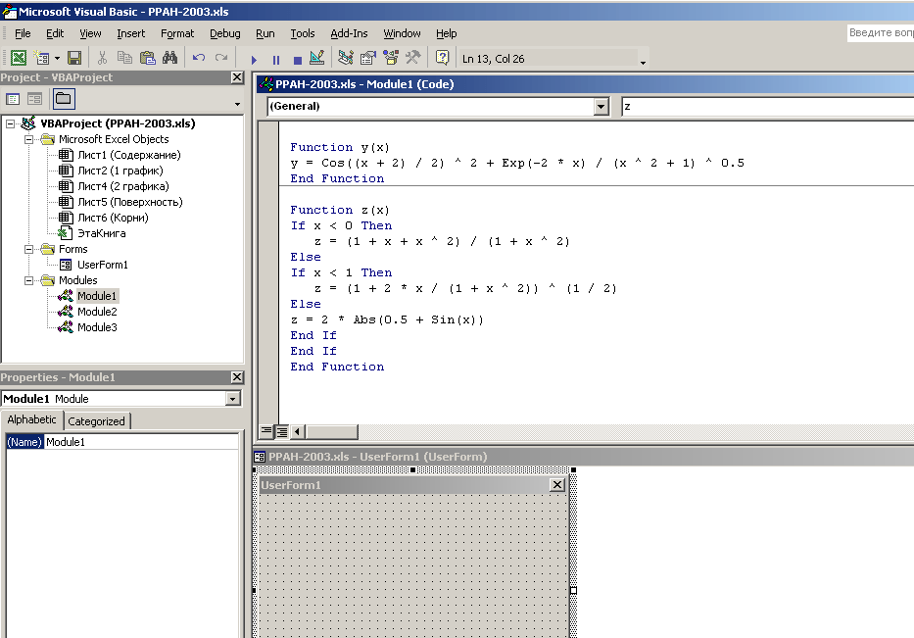The image size is (914, 638).
Task: Open the Module1 properties object dropdown
Action: pos(232,399)
